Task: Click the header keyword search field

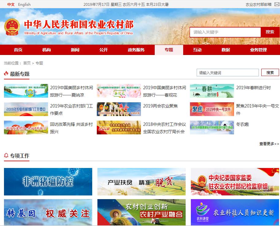Action: pos(225,32)
